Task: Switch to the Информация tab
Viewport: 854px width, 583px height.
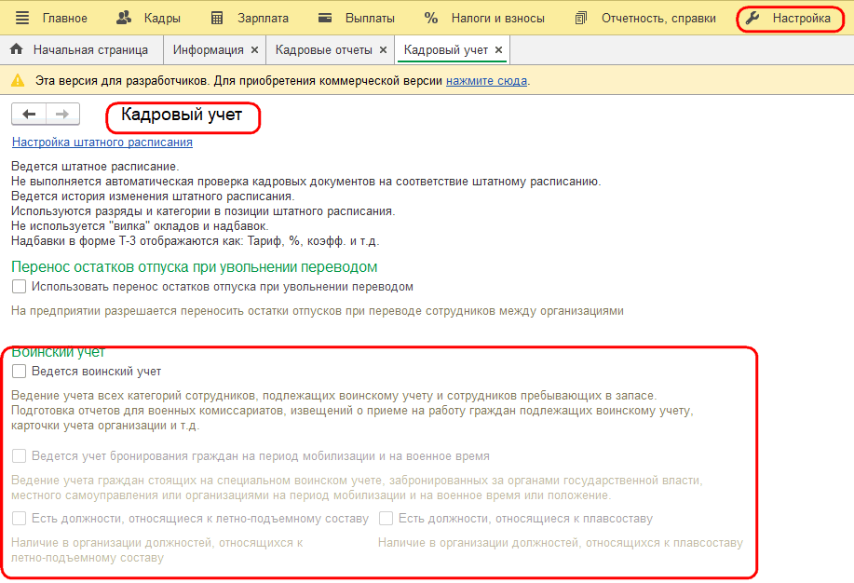Action: tap(208, 50)
